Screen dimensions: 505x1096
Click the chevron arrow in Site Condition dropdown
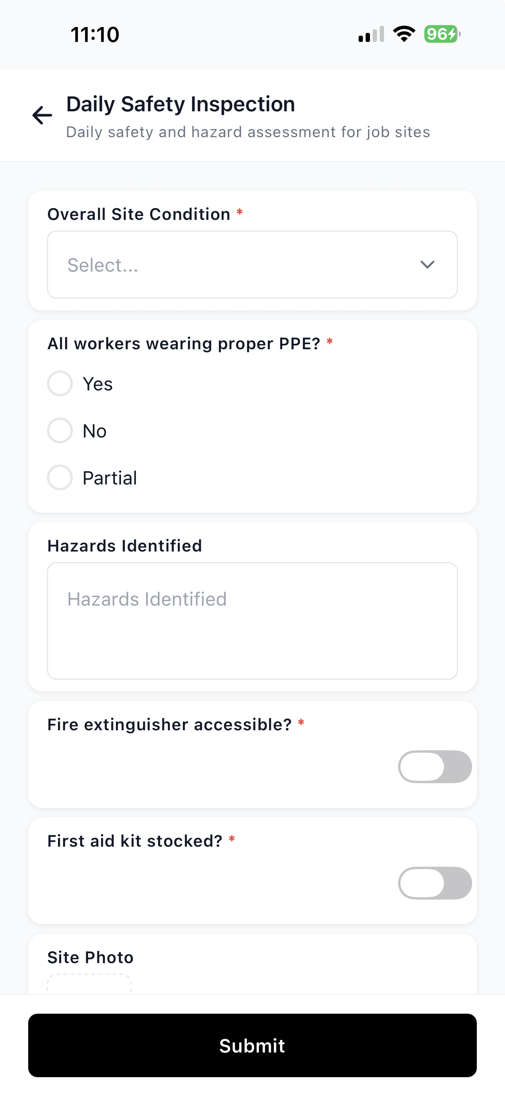pos(427,265)
